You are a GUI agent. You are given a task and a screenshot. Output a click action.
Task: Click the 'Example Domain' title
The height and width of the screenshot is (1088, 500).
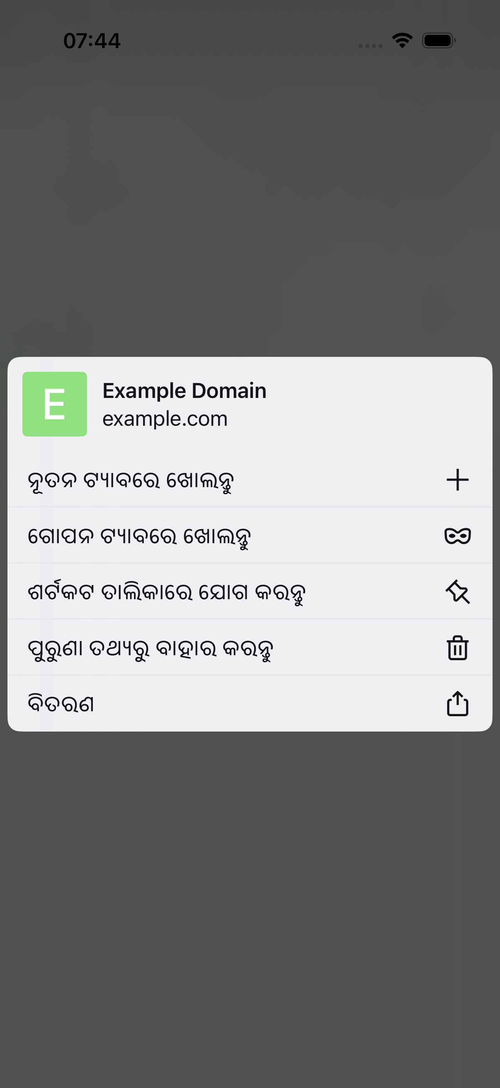[x=184, y=391]
